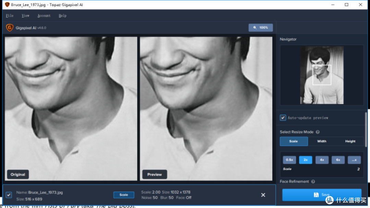Click the right panel scrollbar
This screenshot has height=208, width=370.
(x=366, y=130)
